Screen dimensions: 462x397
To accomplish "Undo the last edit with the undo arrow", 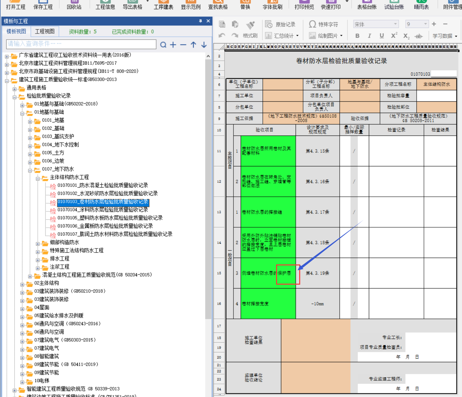I will pyautogui.click(x=222, y=35).
